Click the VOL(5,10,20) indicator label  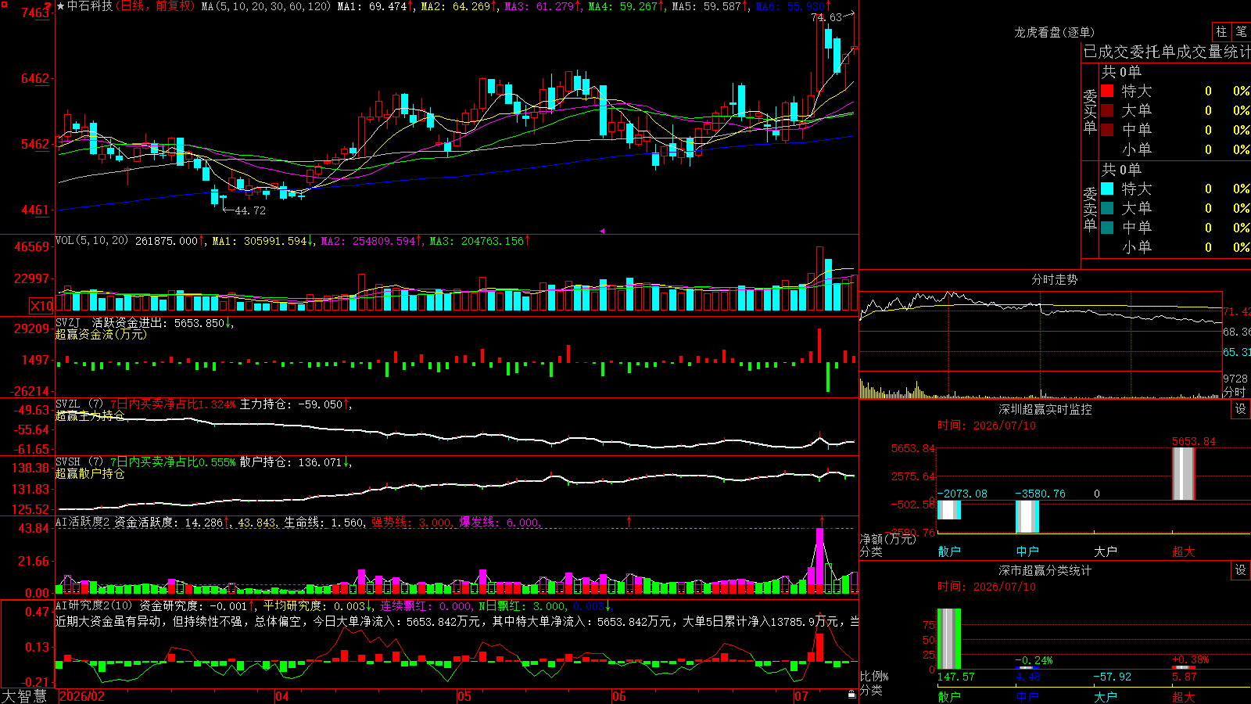click(91, 241)
